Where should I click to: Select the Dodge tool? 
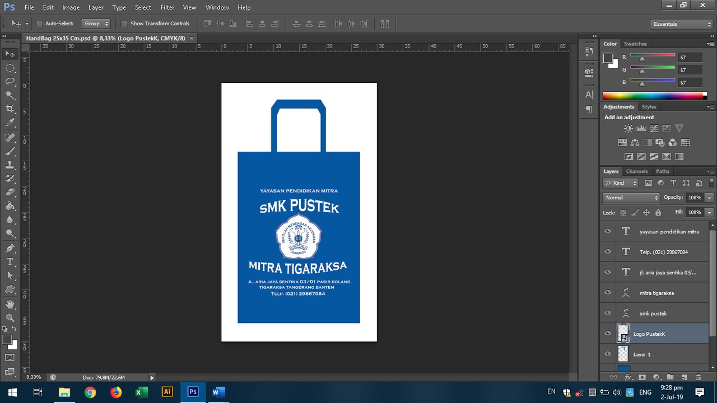click(10, 233)
